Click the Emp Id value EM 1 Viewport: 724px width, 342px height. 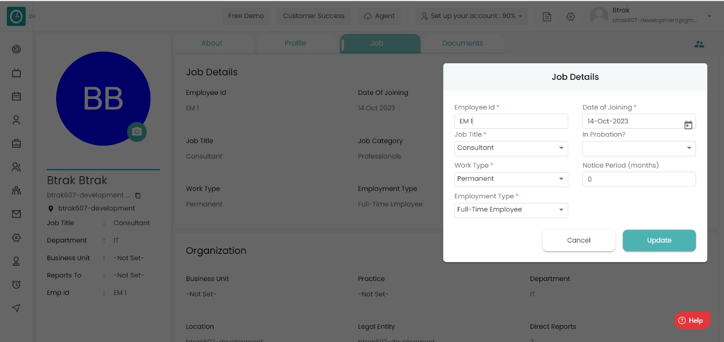coord(120,293)
